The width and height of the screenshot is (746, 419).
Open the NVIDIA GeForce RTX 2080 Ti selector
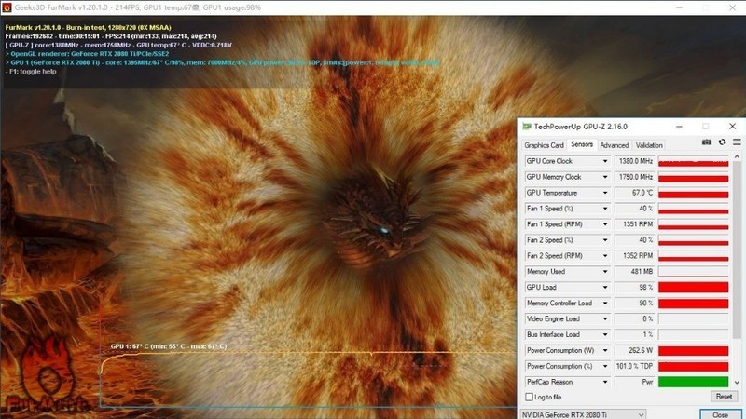[x=582, y=413]
